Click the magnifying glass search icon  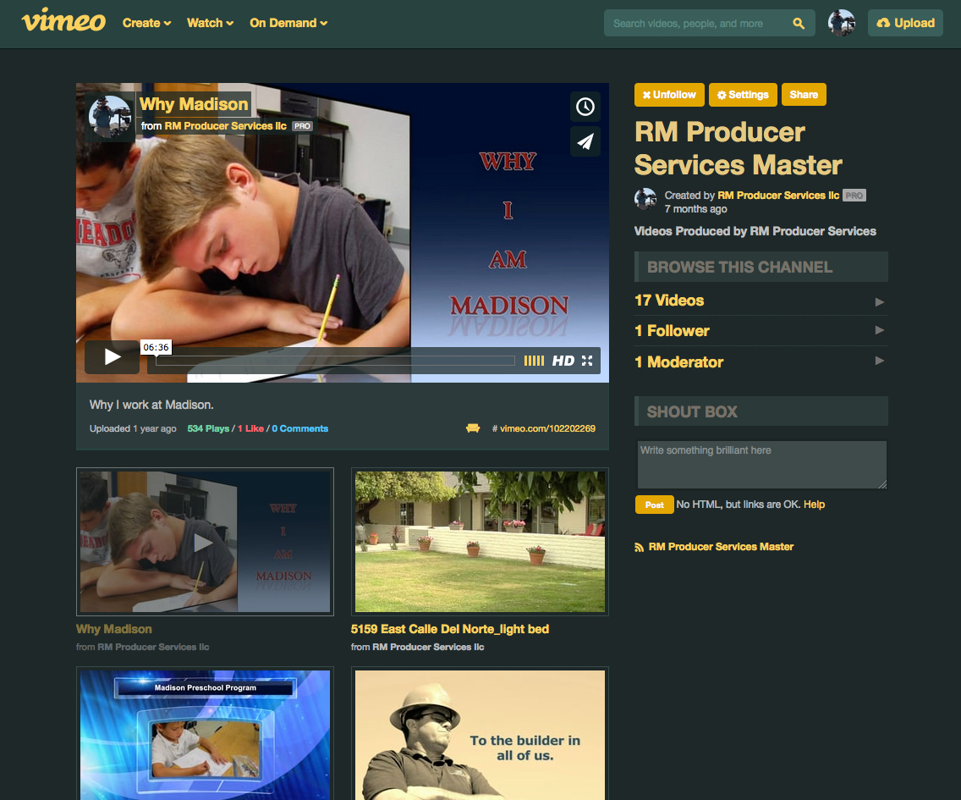click(x=799, y=24)
